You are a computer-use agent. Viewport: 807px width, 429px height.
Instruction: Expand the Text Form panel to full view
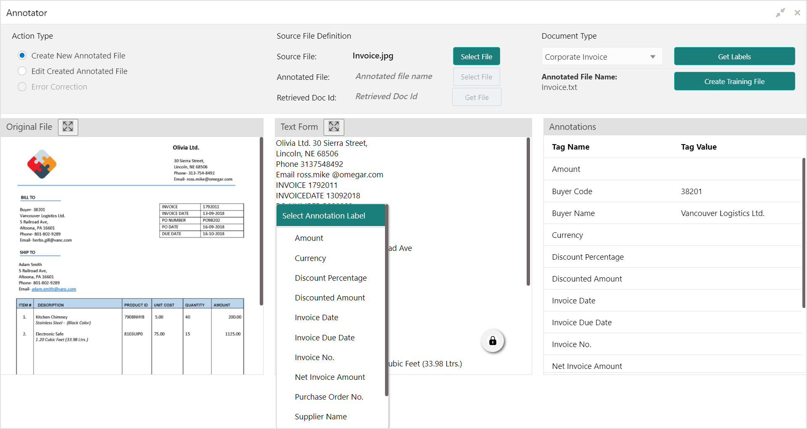tap(334, 126)
